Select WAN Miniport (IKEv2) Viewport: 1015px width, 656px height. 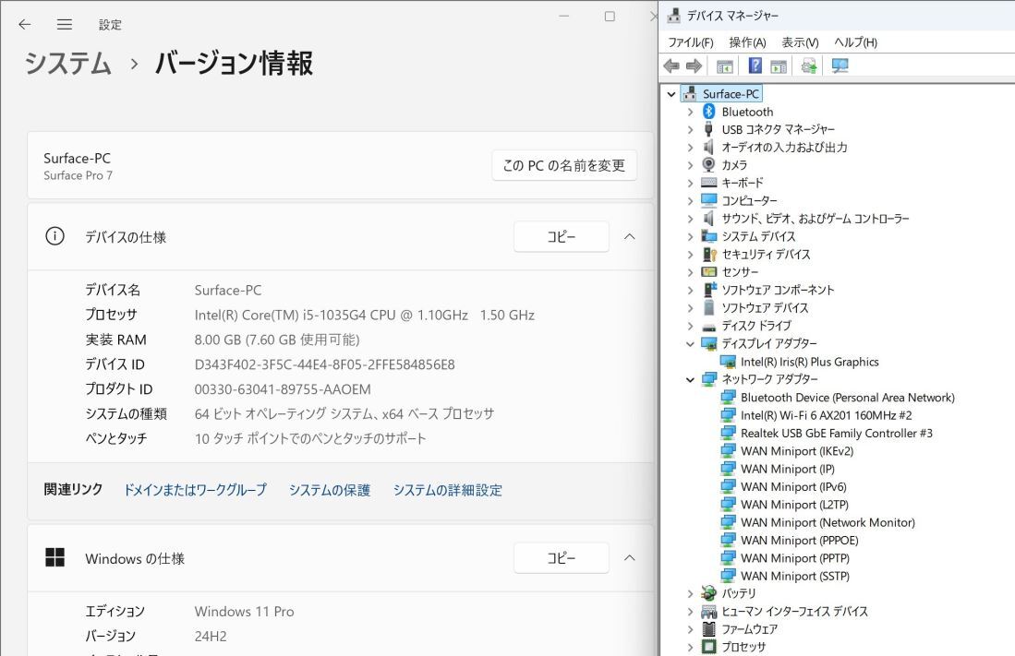click(x=797, y=451)
